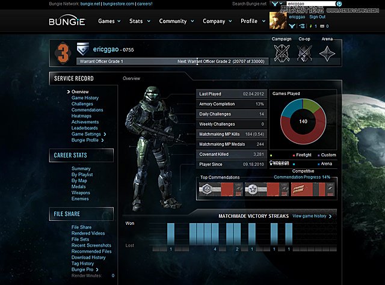Screen dimensions: 385x285
Task: Click the Co-op helmet emblem
Action: [x=304, y=54]
